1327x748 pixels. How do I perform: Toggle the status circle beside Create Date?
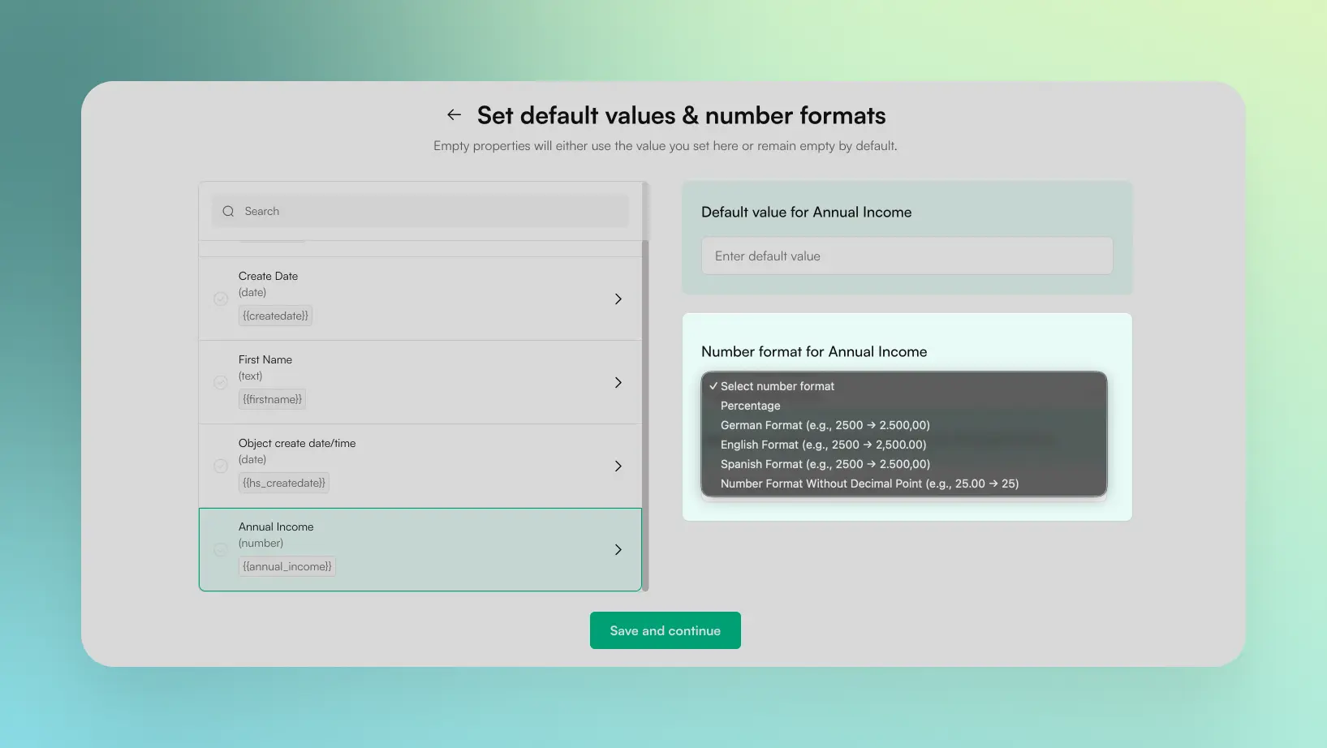(x=220, y=299)
